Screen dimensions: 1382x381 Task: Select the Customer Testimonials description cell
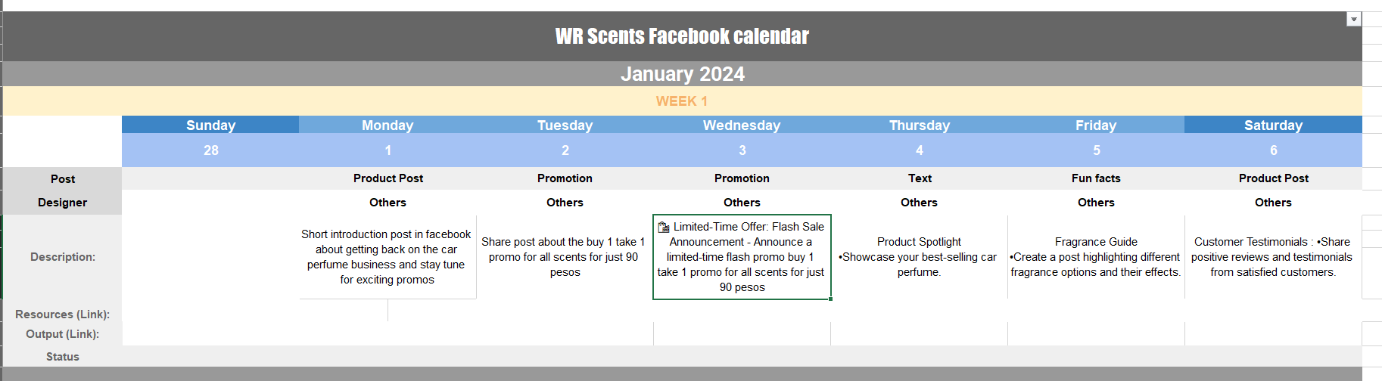1272,257
